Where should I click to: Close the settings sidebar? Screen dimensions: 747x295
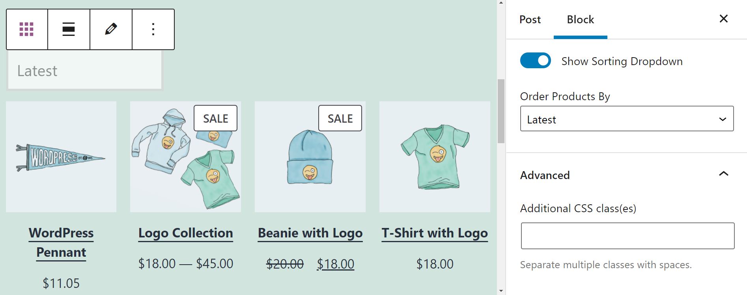pos(723,19)
